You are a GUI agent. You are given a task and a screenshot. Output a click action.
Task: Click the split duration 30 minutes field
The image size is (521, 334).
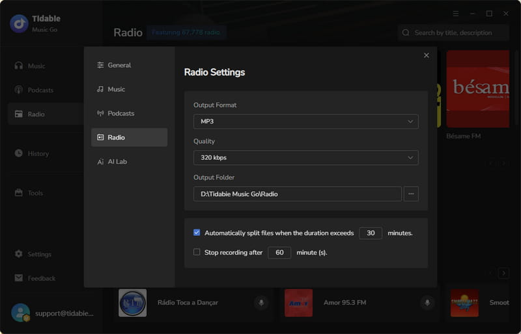[371, 233]
